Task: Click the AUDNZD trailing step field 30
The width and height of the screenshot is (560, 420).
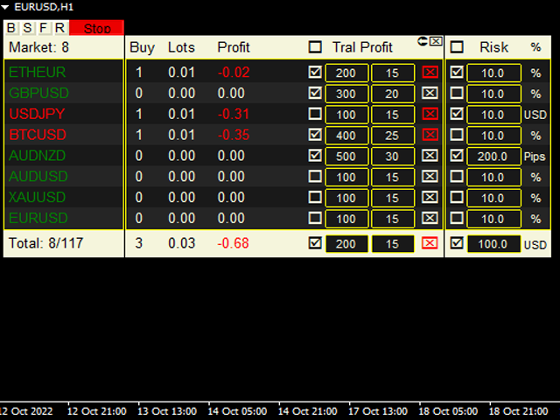Action: point(393,156)
